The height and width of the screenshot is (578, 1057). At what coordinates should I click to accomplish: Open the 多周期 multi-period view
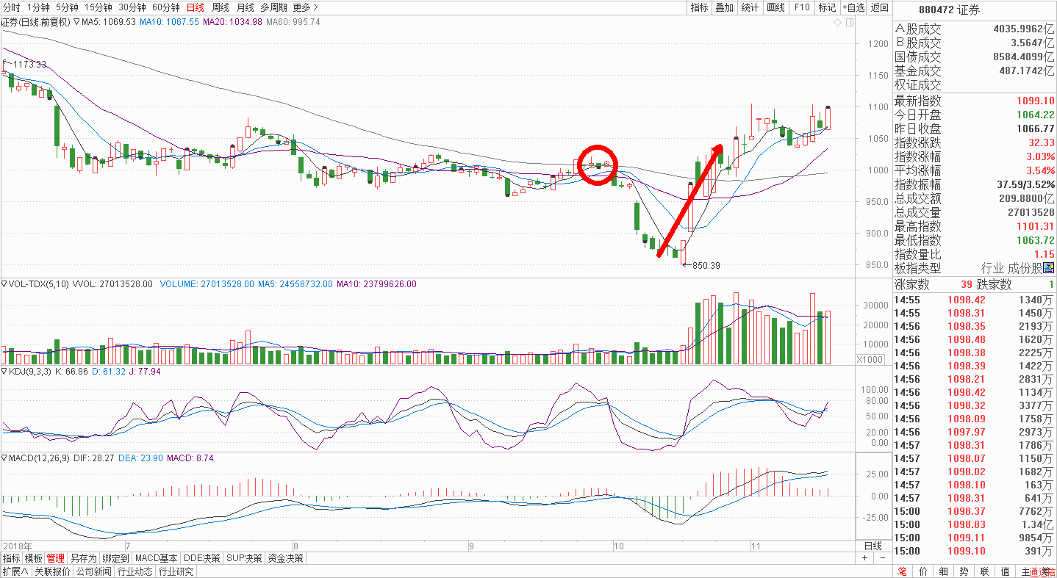(274, 7)
